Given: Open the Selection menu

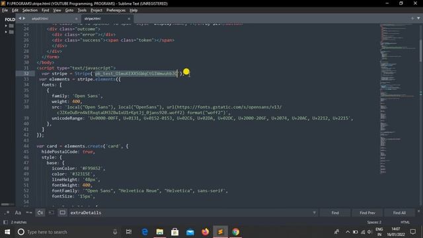Looking at the screenshot, I should 30,11.
